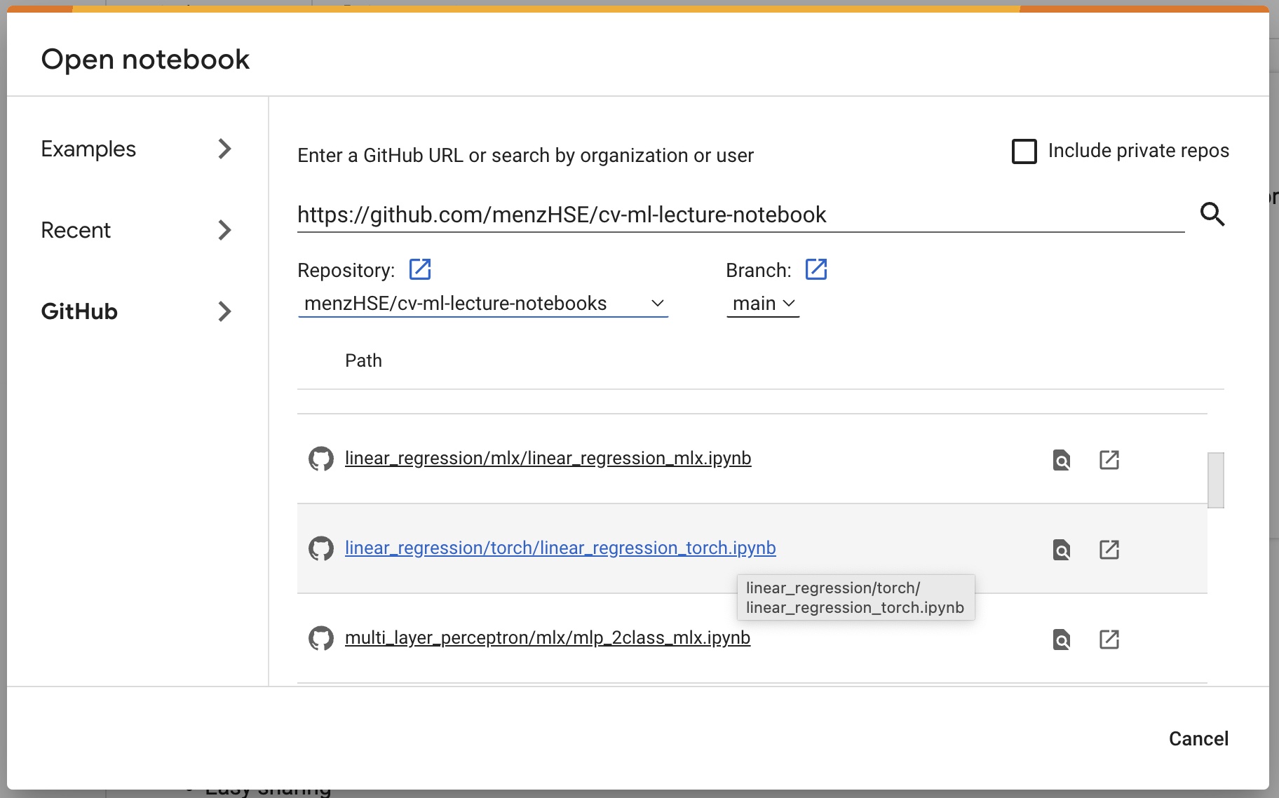This screenshot has width=1279, height=798.
Task: Open mlp_2class_mlx.ipynb in new tab icon
Action: pos(1109,640)
